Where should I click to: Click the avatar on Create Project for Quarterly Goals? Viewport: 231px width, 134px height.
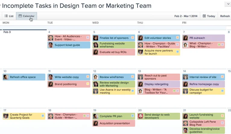(6, 116)
